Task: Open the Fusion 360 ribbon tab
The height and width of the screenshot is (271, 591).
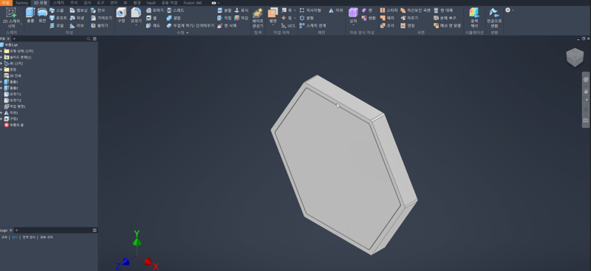Action: click(193, 3)
